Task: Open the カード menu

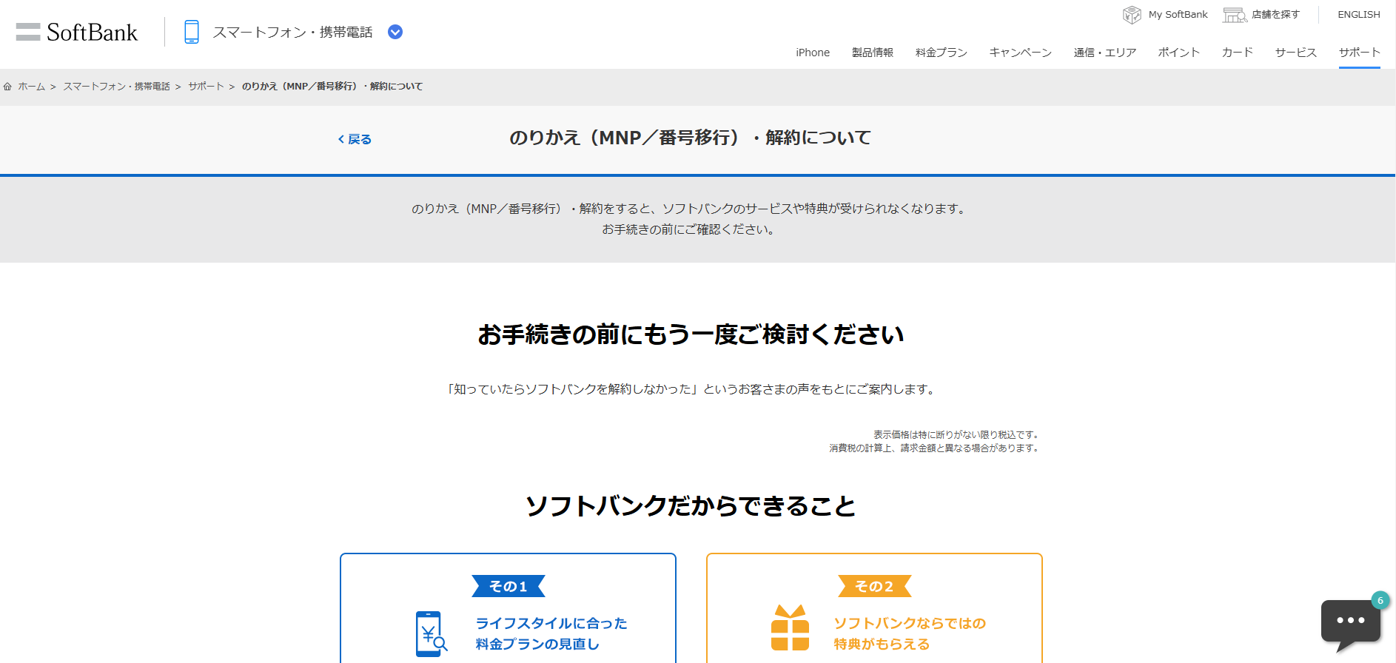Action: pyautogui.click(x=1238, y=53)
